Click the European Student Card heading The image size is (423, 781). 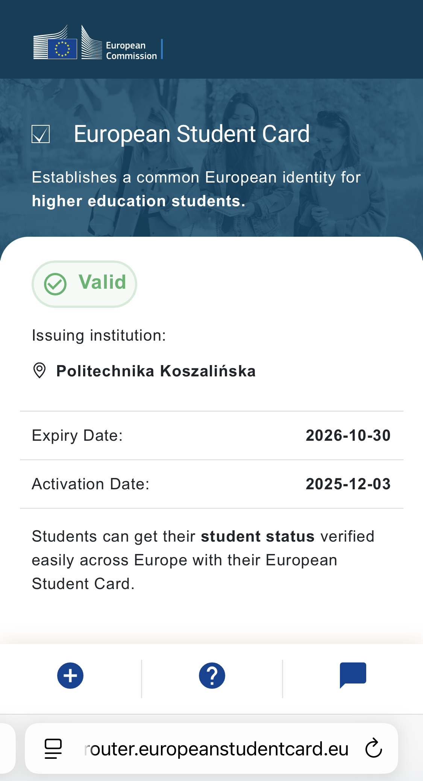(191, 134)
